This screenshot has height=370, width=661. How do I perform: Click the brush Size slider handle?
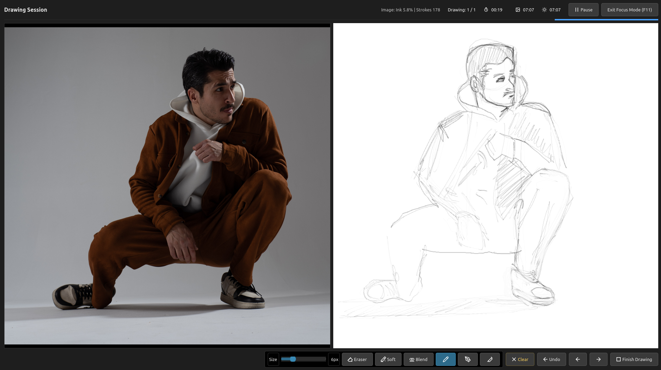coord(293,359)
